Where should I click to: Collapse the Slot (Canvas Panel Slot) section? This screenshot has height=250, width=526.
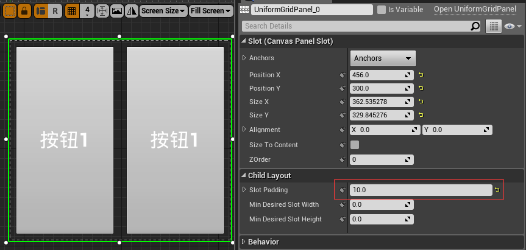coord(244,41)
